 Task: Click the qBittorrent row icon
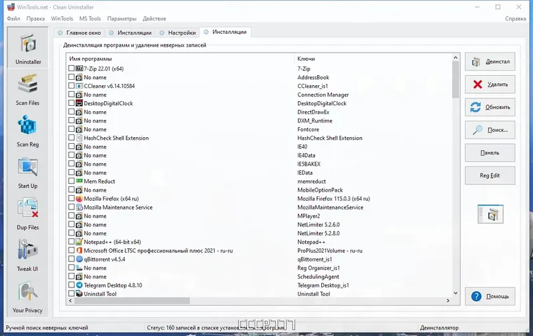(x=79, y=259)
